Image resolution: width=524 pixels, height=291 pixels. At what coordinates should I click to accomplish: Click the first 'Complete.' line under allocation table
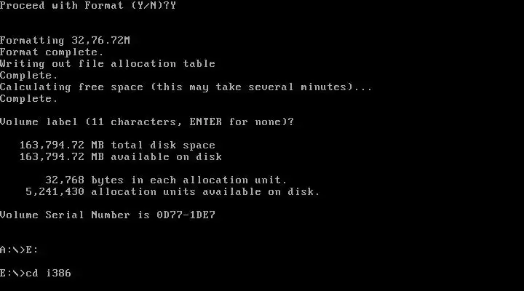click(x=28, y=75)
